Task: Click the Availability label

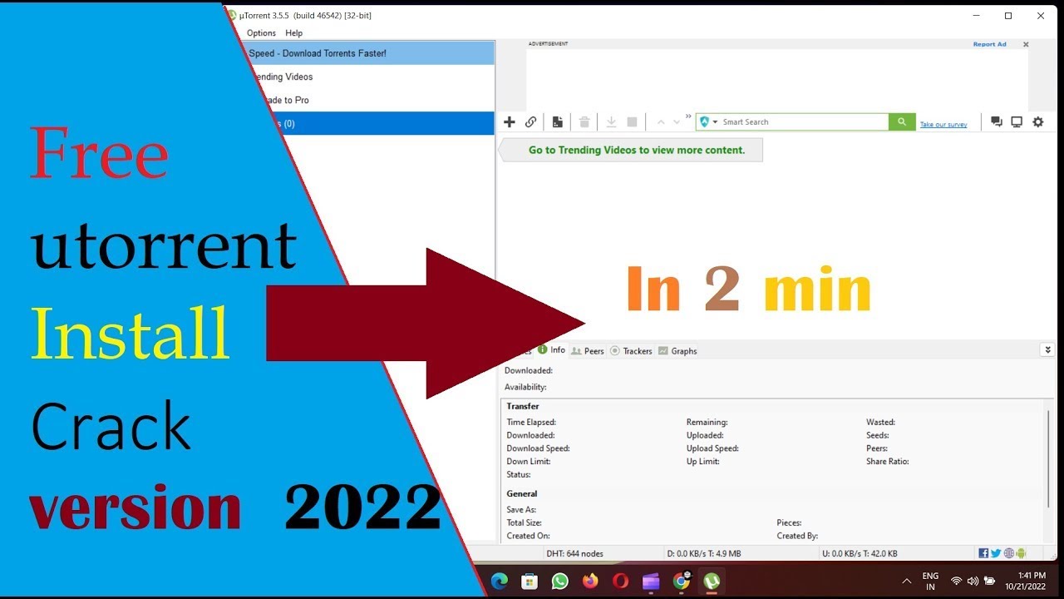Action: pyautogui.click(x=525, y=387)
